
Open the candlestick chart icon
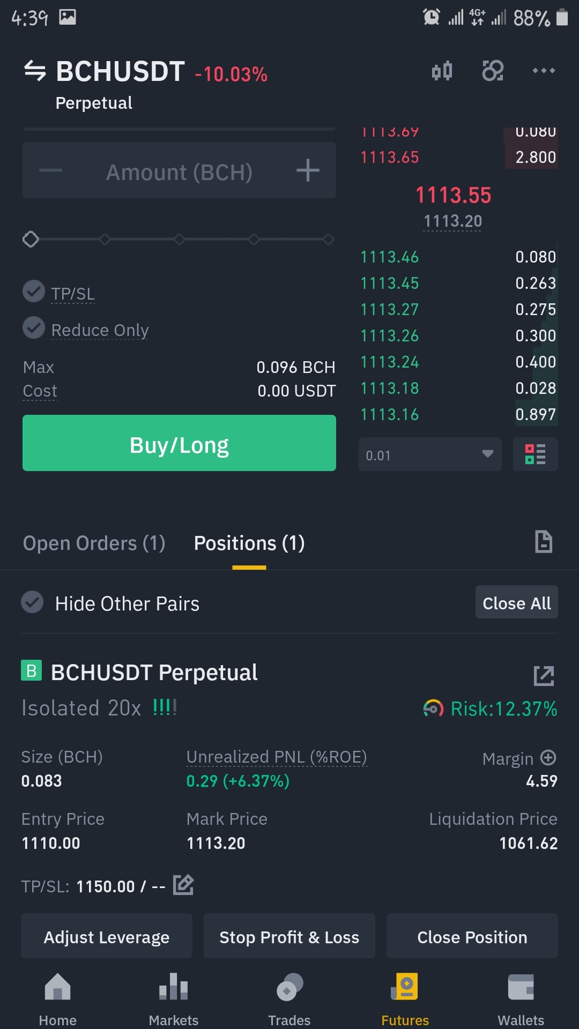click(x=442, y=71)
